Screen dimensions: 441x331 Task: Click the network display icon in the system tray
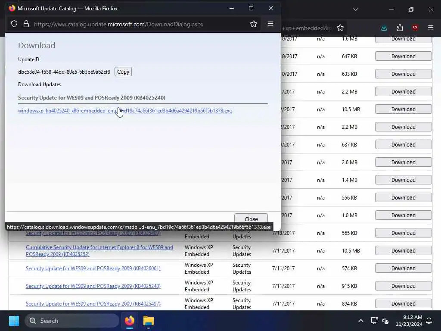(x=374, y=321)
